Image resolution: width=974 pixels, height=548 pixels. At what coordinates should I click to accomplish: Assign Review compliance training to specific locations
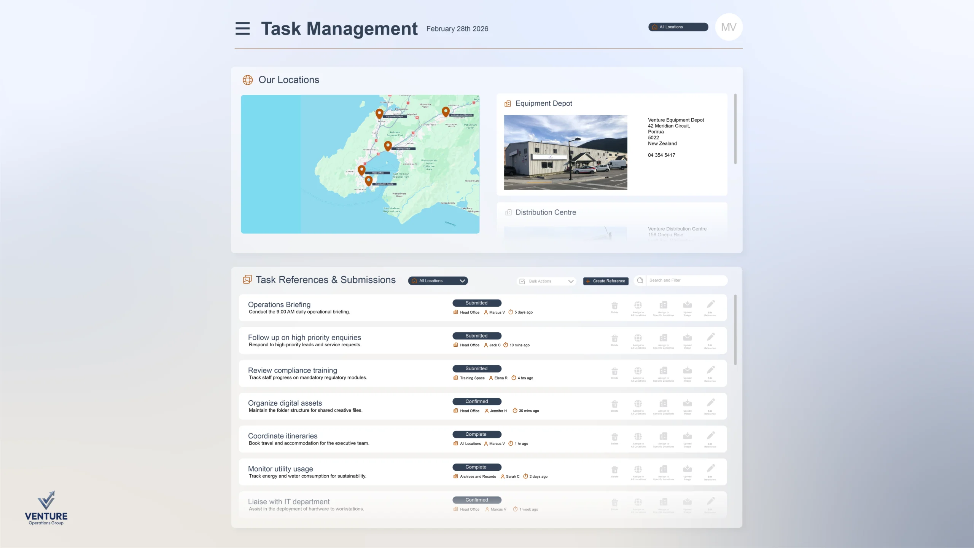click(663, 374)
